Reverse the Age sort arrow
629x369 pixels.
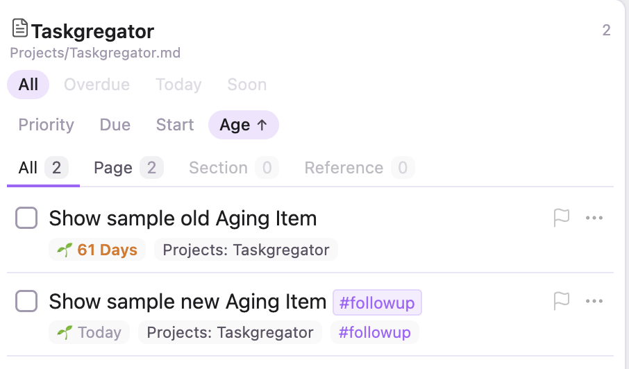click(262, 125)
